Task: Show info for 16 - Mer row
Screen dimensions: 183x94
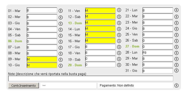Action: pos(119,41)
